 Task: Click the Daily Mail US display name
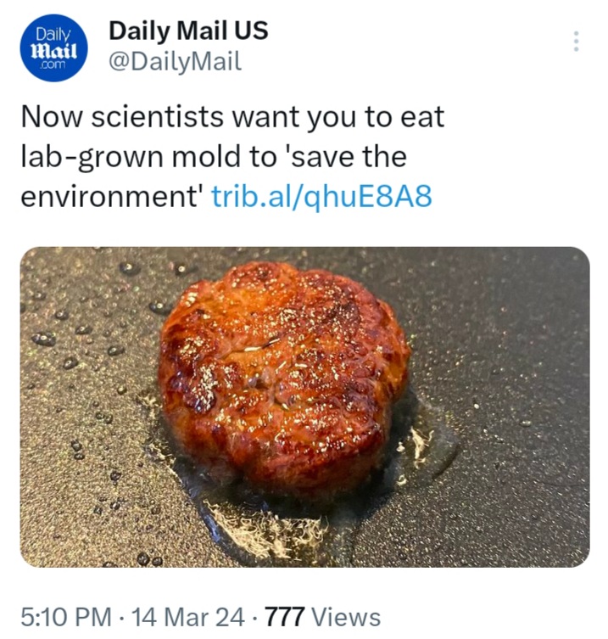pos(188,31)
